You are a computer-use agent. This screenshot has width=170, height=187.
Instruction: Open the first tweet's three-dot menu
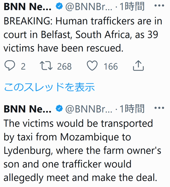159,6
